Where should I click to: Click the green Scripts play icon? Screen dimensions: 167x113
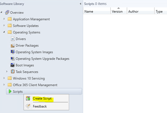[10, 91]
